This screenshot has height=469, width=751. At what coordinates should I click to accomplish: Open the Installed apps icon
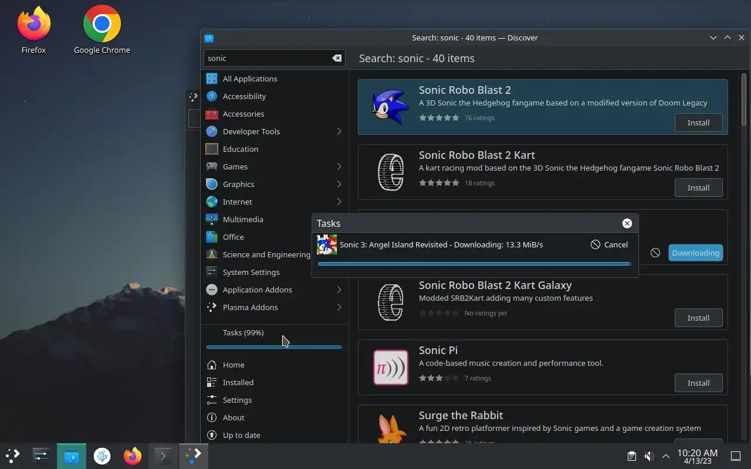(212, 382)
